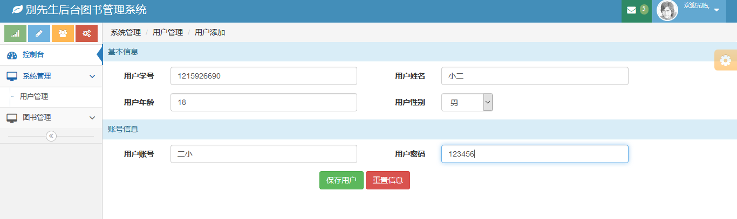Click the 系统管理 sidebar menu label

pyautogui.click(x=37, y=76)
